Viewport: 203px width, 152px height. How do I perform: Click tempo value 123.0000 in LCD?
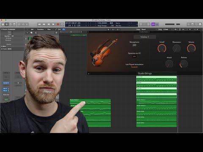click(x=102, y=23)
